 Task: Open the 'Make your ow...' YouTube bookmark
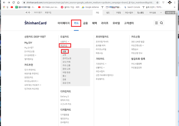point(48,7)
